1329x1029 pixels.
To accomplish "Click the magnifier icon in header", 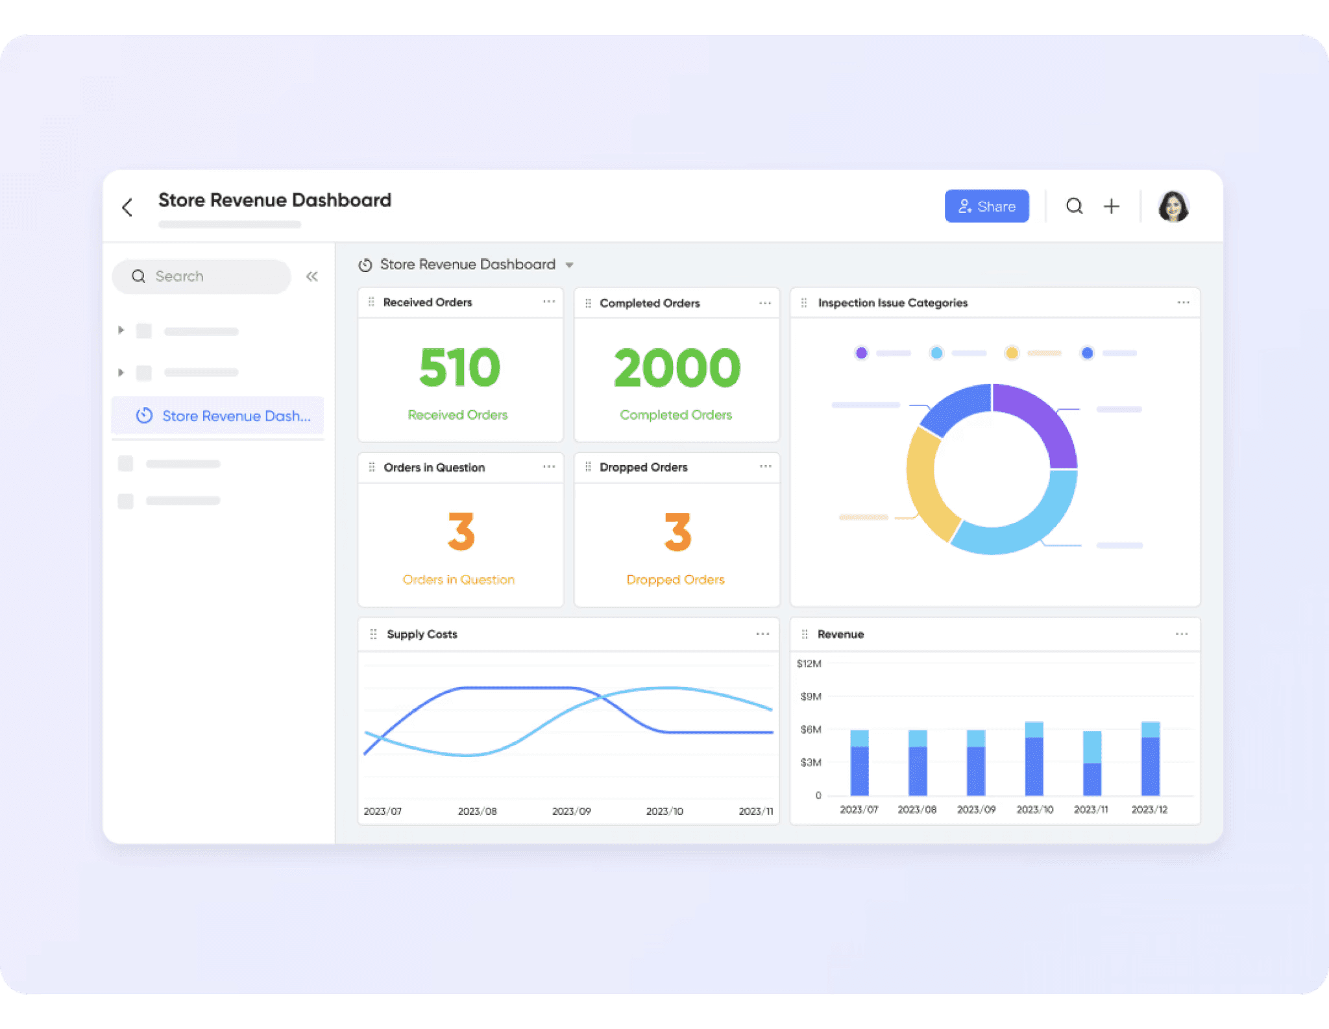I will pyautogui.click(x=1074, y=206).
